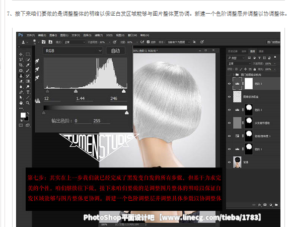Select the Hand tool

coord(21,103)
